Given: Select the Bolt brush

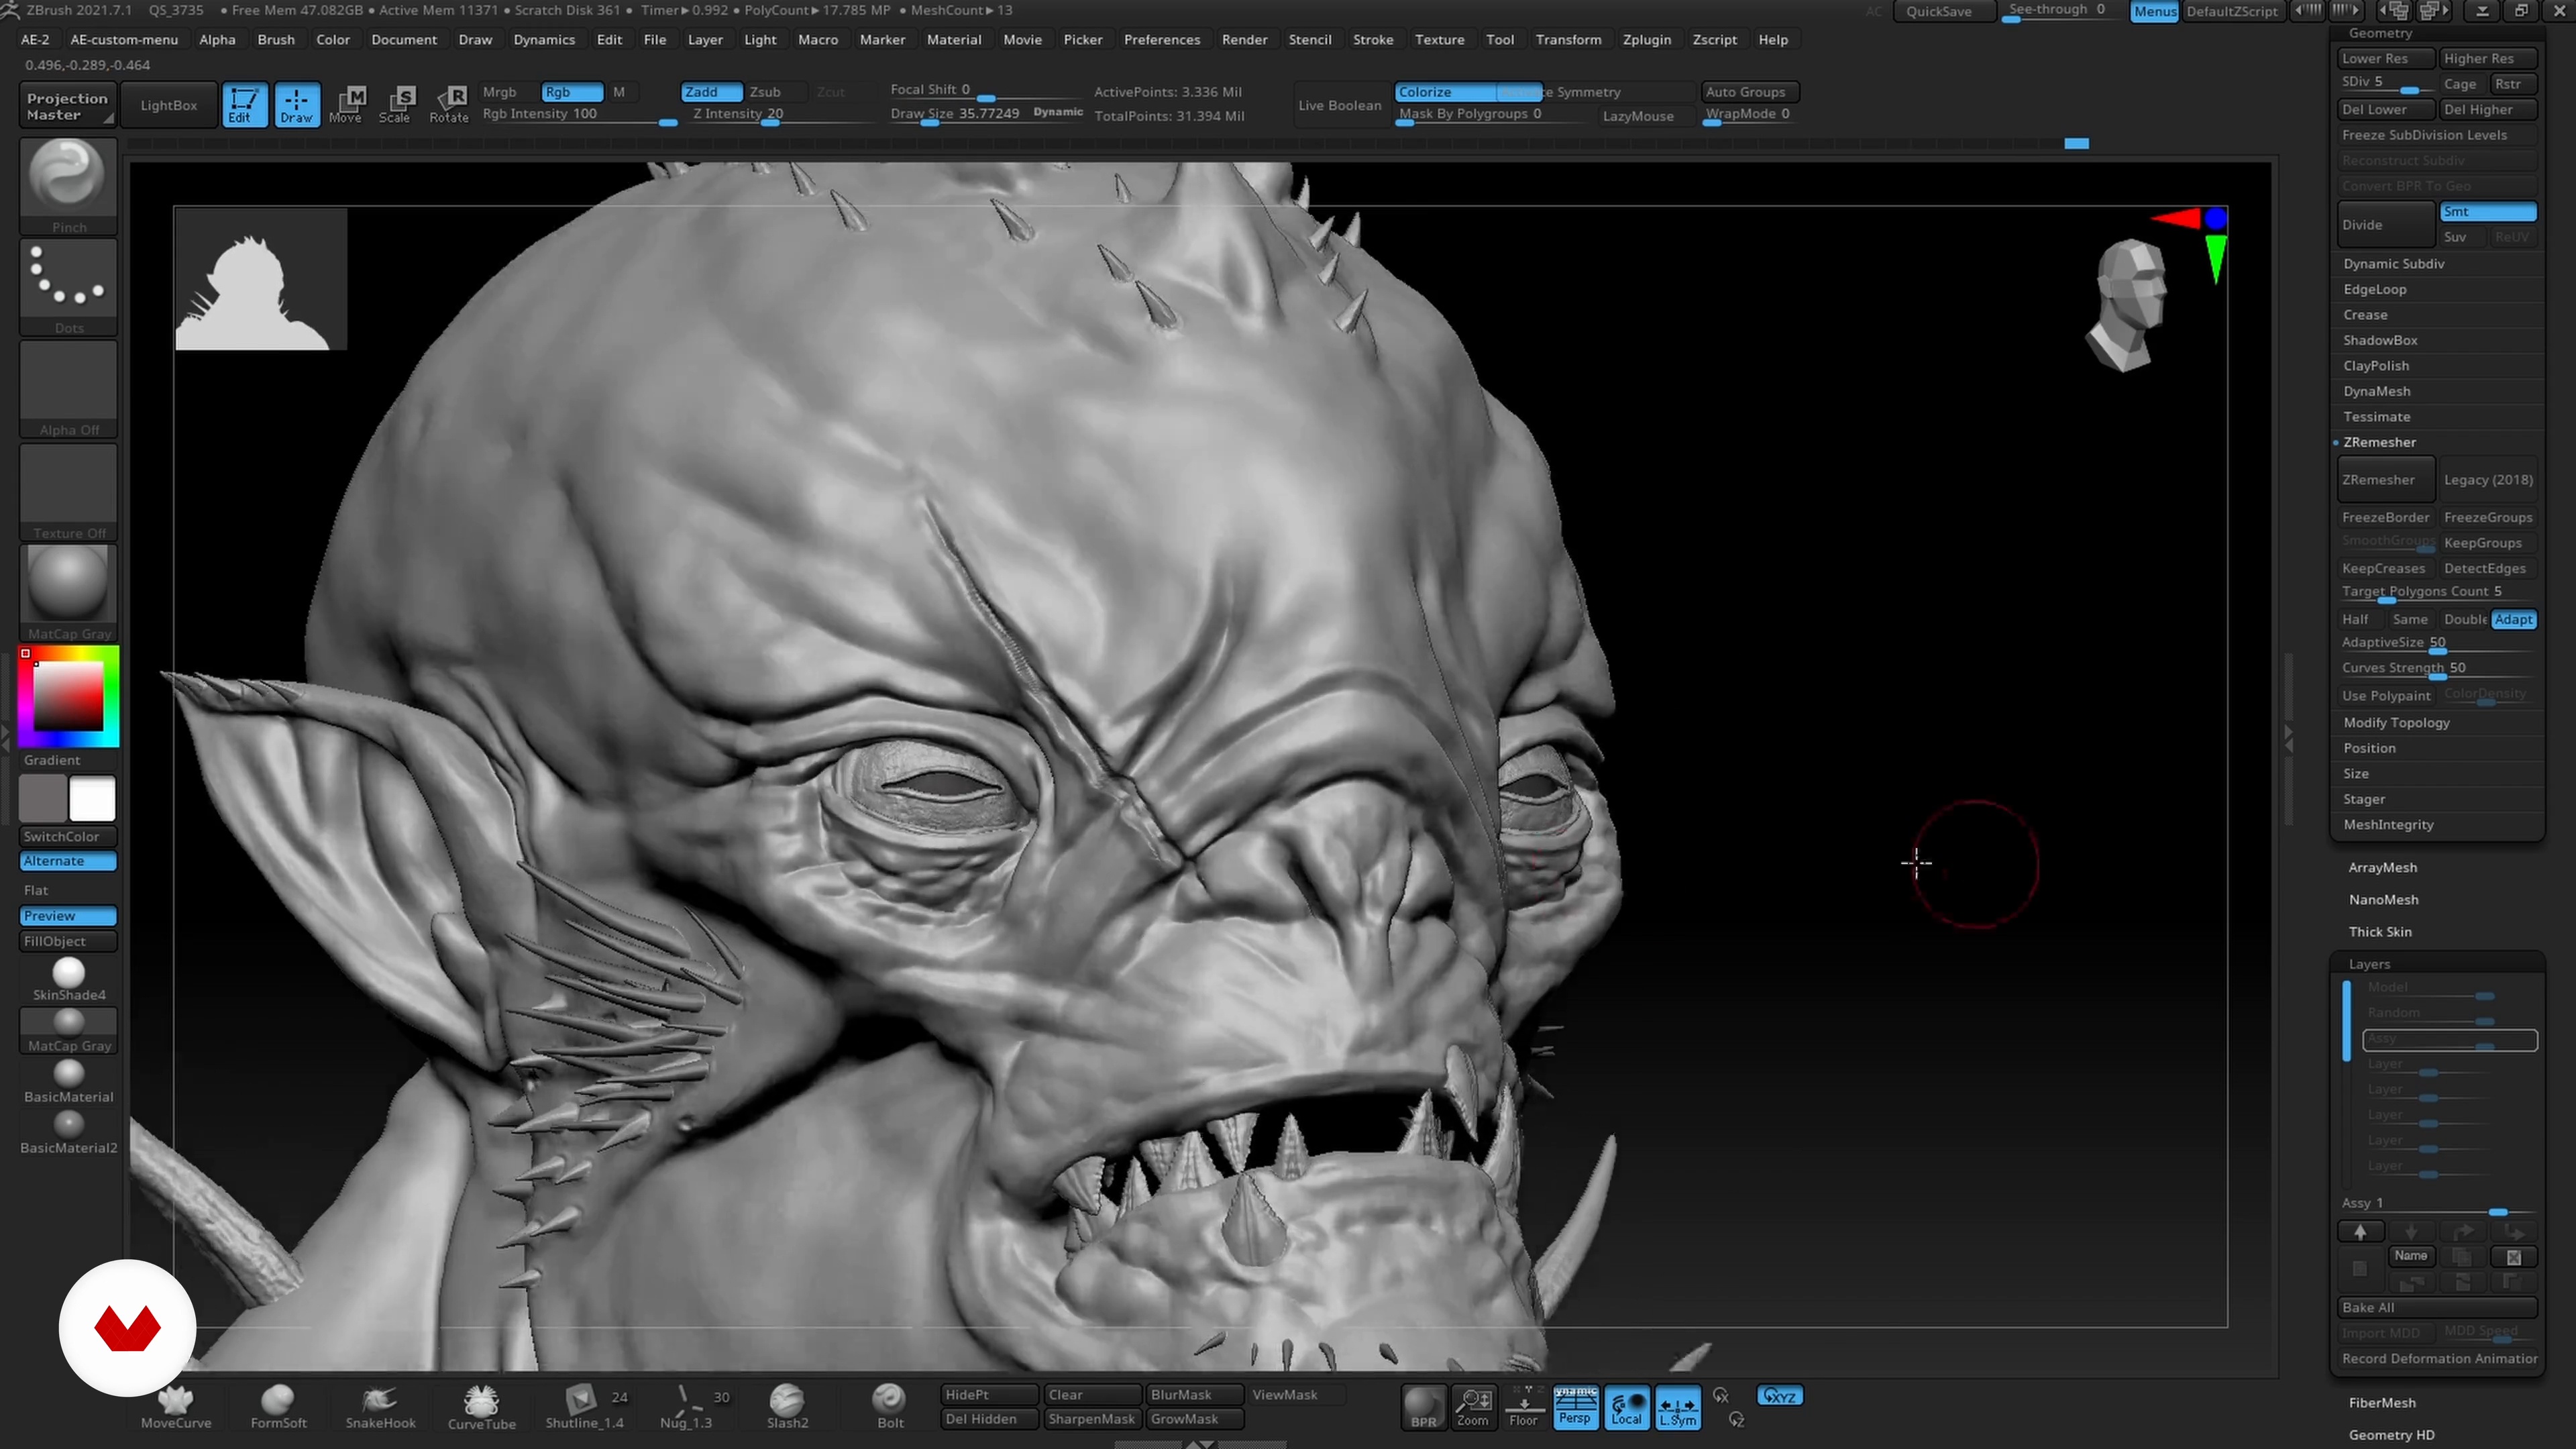Looking at the screenshot, I should [x=889, y=1407].
